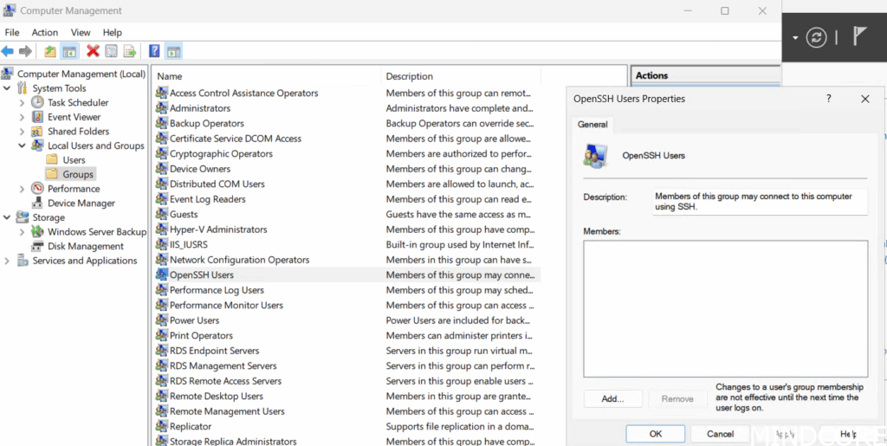Select the Hyper-V Administrators group row
887x446 pixels.
[x=346, y=229]
